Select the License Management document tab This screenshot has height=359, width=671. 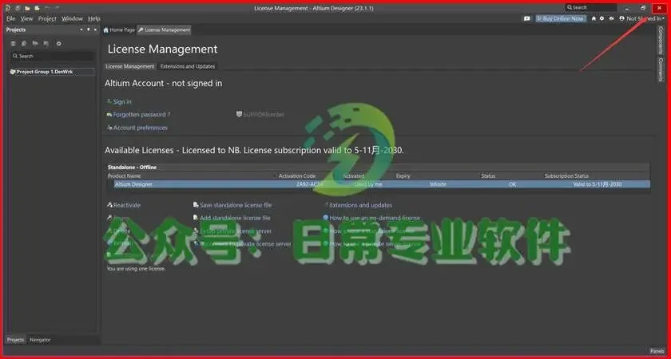click(x=164, y=30)
